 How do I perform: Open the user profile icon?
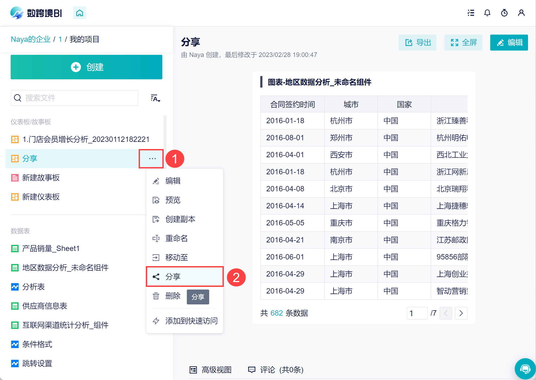[x=521, y=13]
